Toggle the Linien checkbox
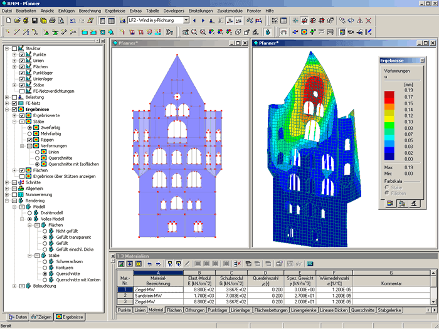Image resolution: width=439 pixels, height=329 pixels. [22, 61]
